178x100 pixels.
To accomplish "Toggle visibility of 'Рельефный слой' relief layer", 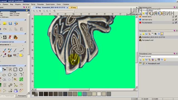I will (140, 63).
